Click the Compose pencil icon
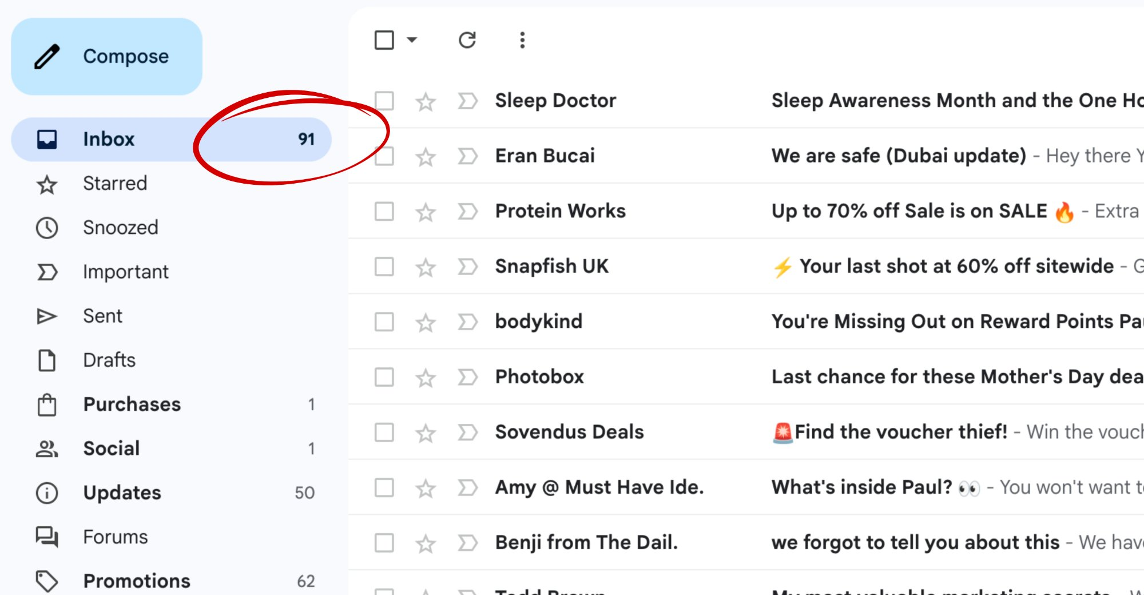The width and height of the screenshot is (1144, 595). click(47, 55)
